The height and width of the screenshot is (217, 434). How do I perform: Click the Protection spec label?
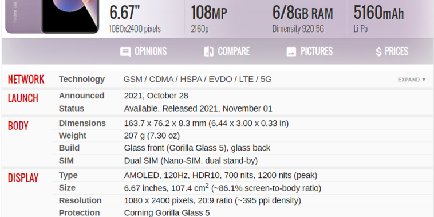80,212
